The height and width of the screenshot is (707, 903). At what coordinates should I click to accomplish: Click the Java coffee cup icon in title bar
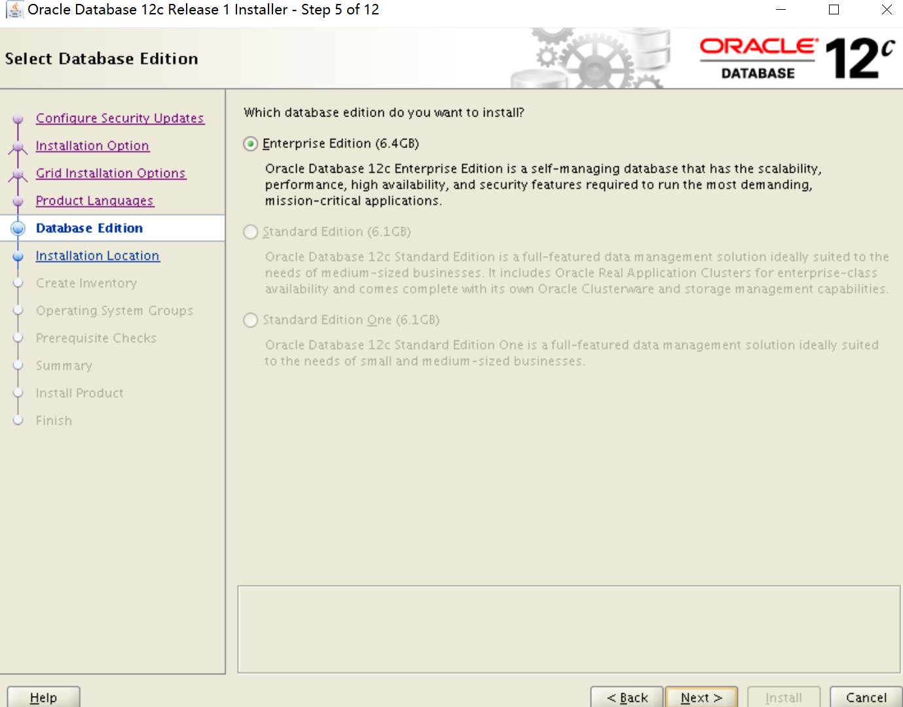pos(14,10)
